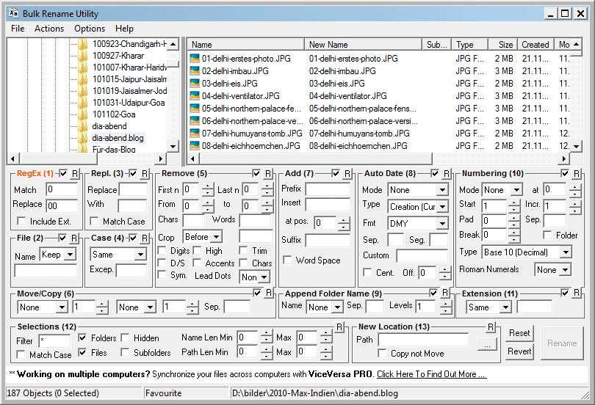Check Copy not Move option
The width and height of the screenshot is (595, 405).
pyautogui.click(x=383, y=354)
